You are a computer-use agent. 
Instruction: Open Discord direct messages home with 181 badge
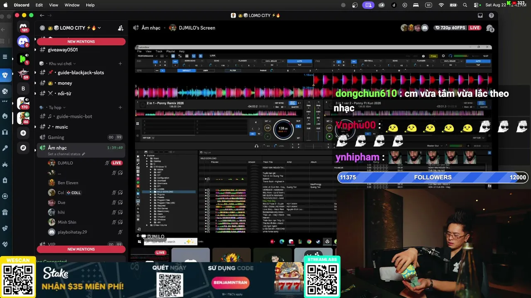point(23,27)
